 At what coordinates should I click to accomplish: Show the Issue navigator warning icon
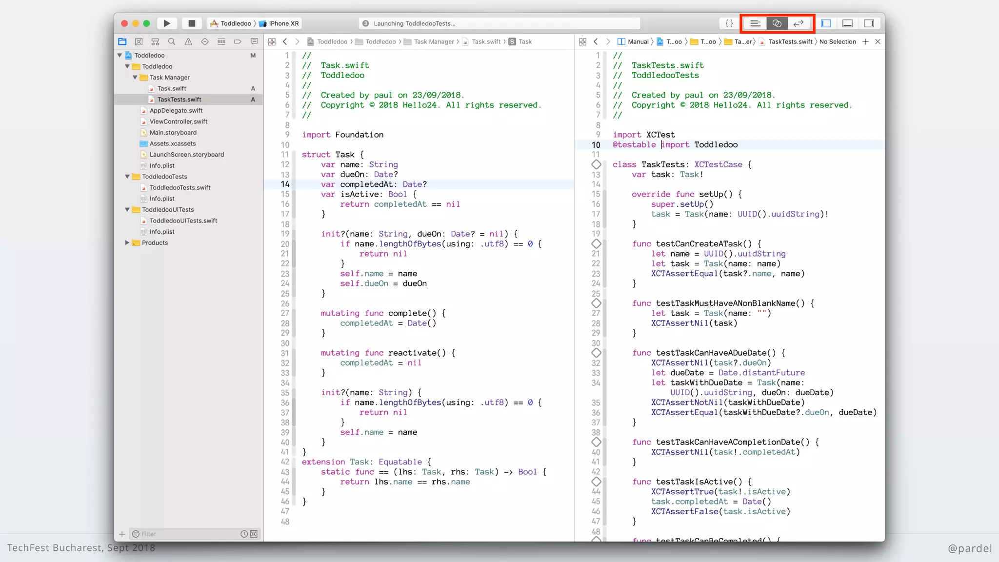tap(188, 42)
